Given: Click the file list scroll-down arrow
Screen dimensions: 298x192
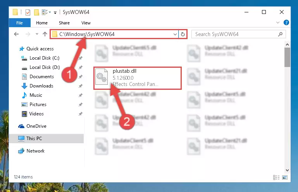Looking at the screenshot, I should [x=288, y=170].
